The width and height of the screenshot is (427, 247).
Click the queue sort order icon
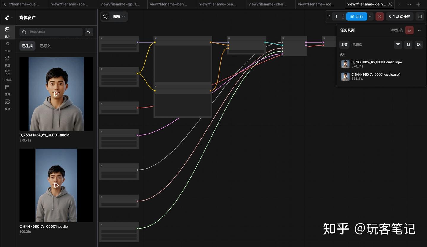coord(408,44)
